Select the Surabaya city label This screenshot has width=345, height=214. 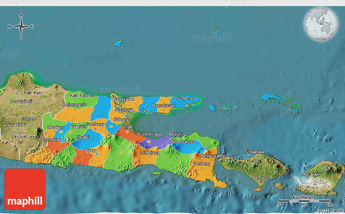click(x=123, y=110)
